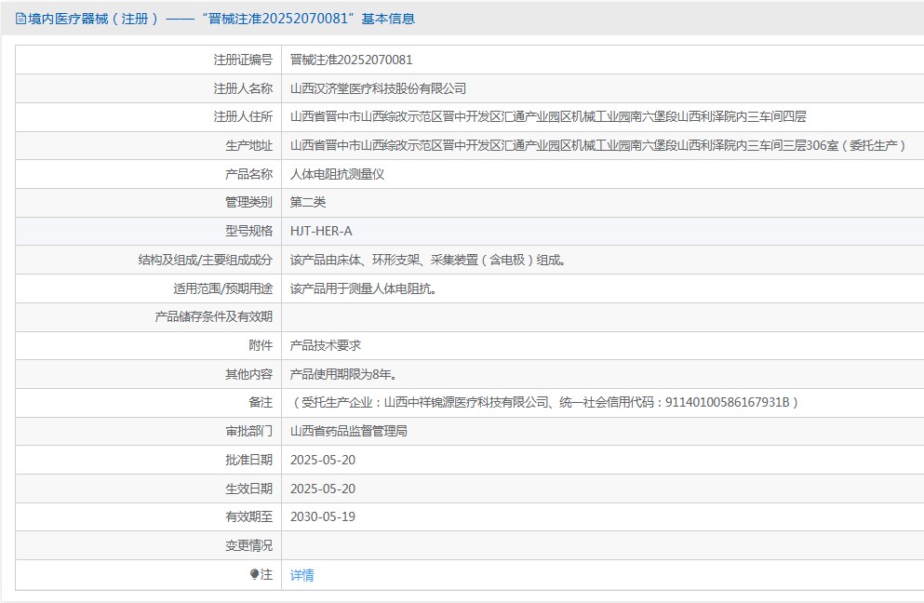Select management class 第二类
924x603 pixels.
point(308,202)
